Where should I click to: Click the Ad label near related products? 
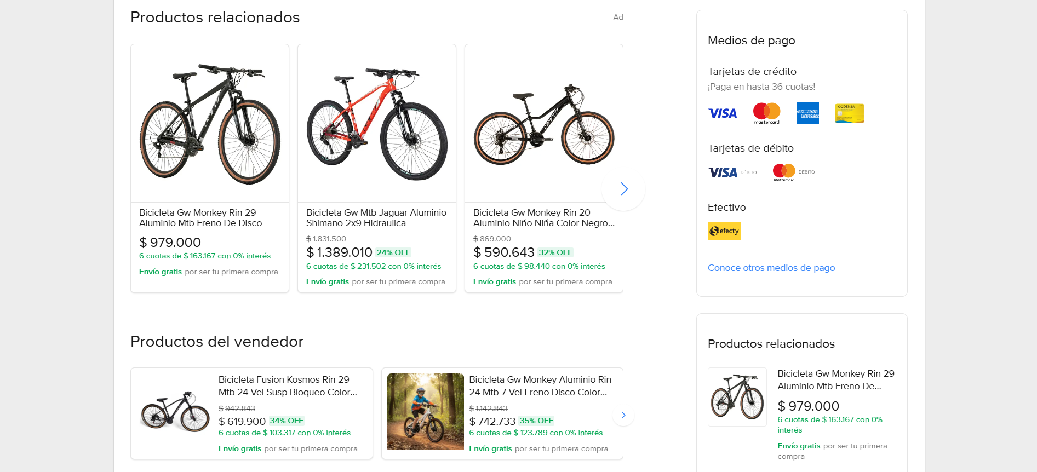point(618,17)
